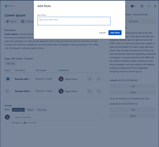
Task: Click the Create subtask icon button
Action: 27,22
